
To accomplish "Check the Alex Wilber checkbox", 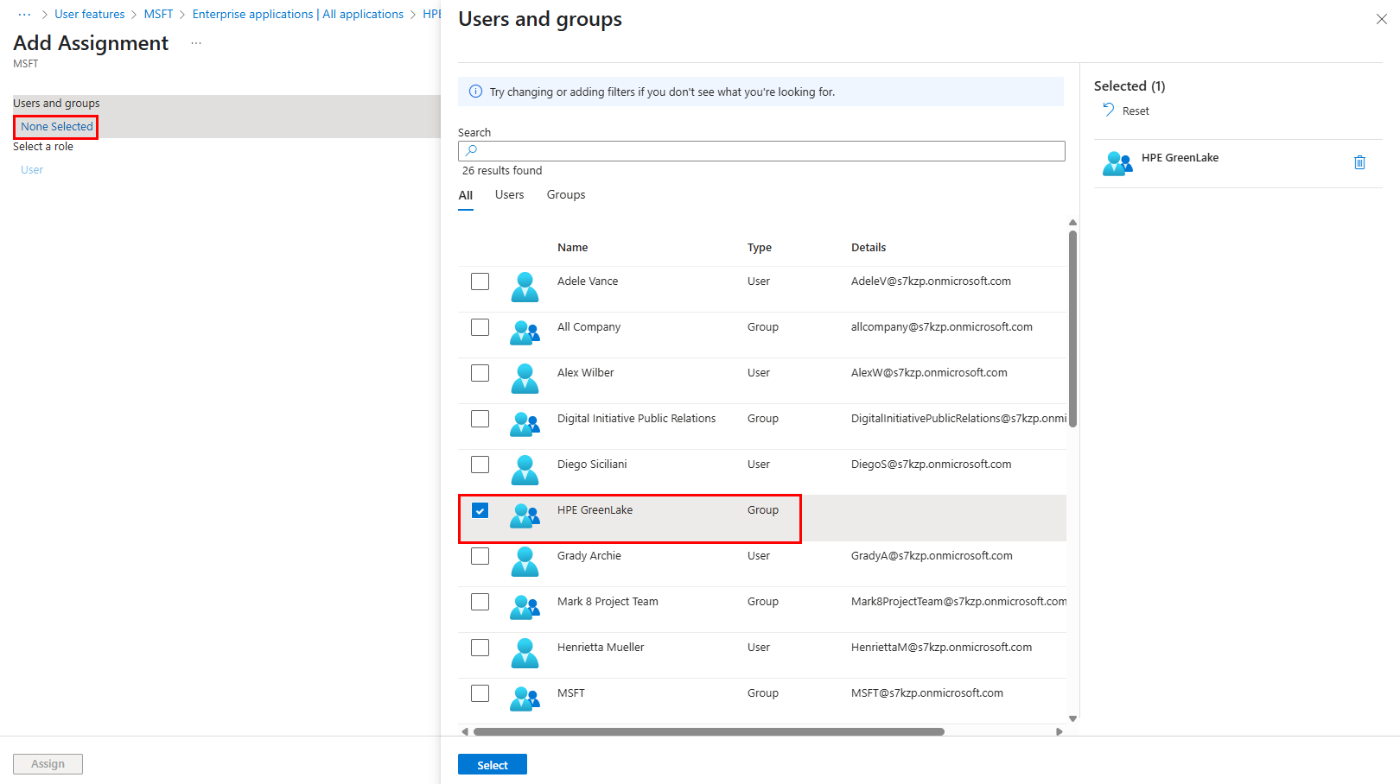I will (x=480, y=373).
